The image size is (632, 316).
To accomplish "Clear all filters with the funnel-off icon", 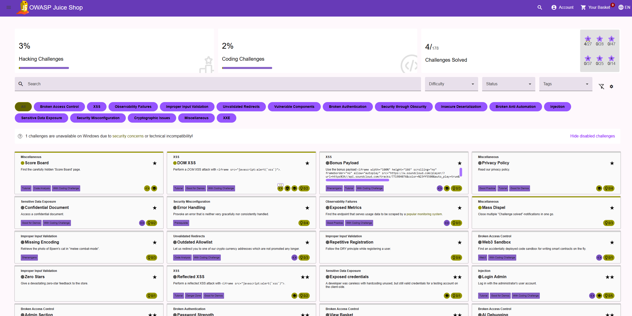I will [601, 87].
